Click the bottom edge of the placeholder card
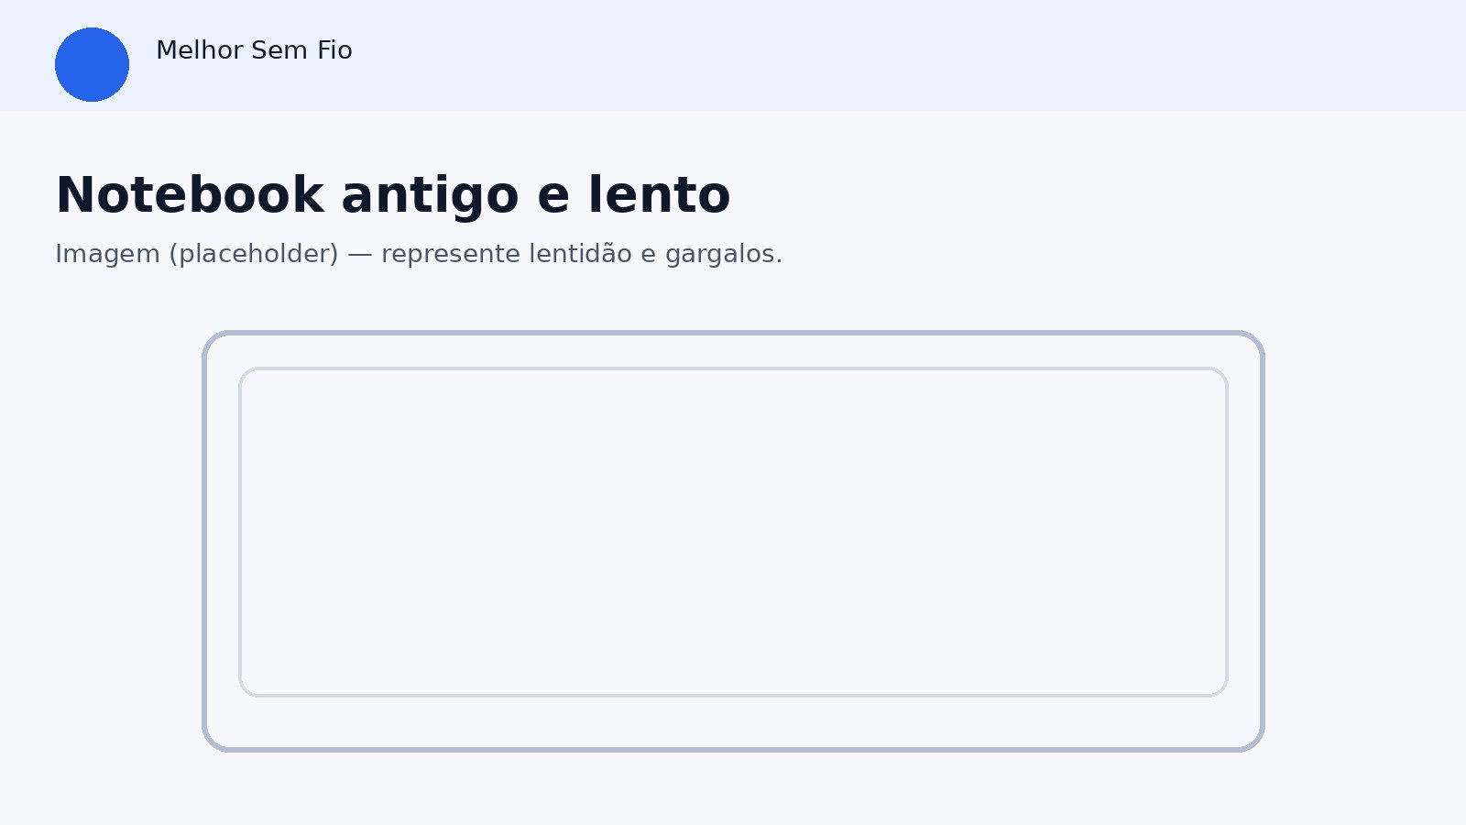1466x825 pixels. [733, 748]
